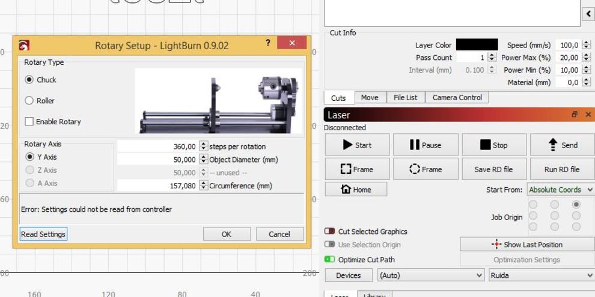Viewport: 595px width, 297px height.
Task: Open the Ruida device dropdown
Action: (542, 275)
